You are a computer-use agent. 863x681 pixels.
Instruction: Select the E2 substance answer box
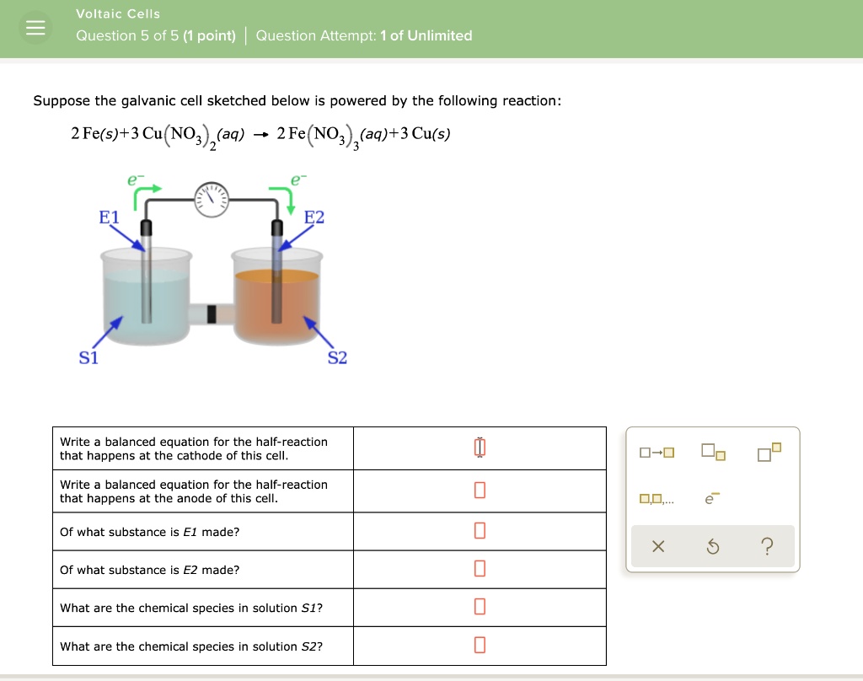pos(480,569)
